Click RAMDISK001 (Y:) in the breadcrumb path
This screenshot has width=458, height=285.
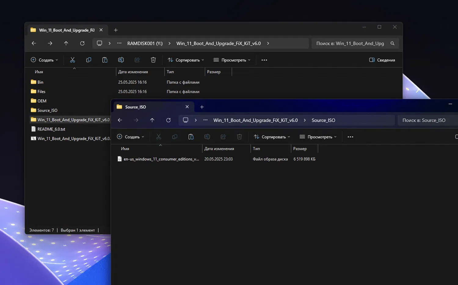[x=145, y=44]
